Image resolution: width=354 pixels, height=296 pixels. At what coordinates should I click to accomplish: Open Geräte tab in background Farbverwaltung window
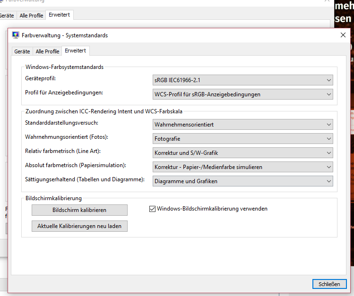coord(7,16)
